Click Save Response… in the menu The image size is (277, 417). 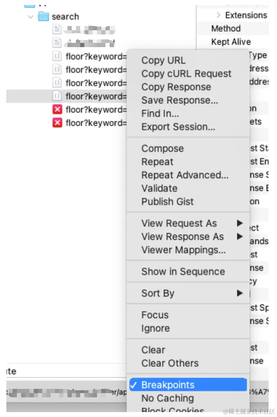pyautogui.click(x=180, y=100)
